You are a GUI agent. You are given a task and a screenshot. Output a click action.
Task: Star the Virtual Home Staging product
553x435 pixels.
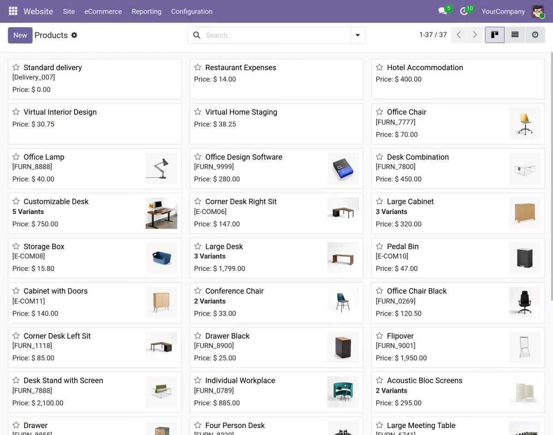point(198,112)
